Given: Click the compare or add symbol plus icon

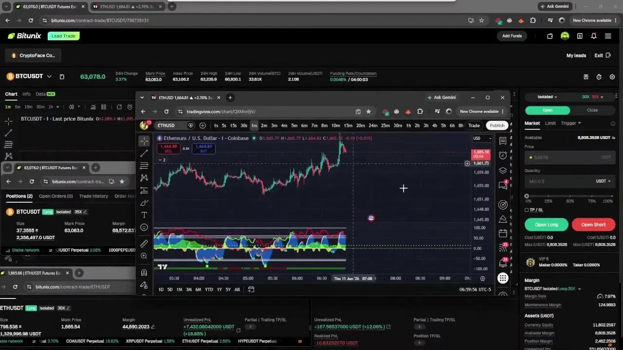Looking at the screenshot, I should click(202, 125).
